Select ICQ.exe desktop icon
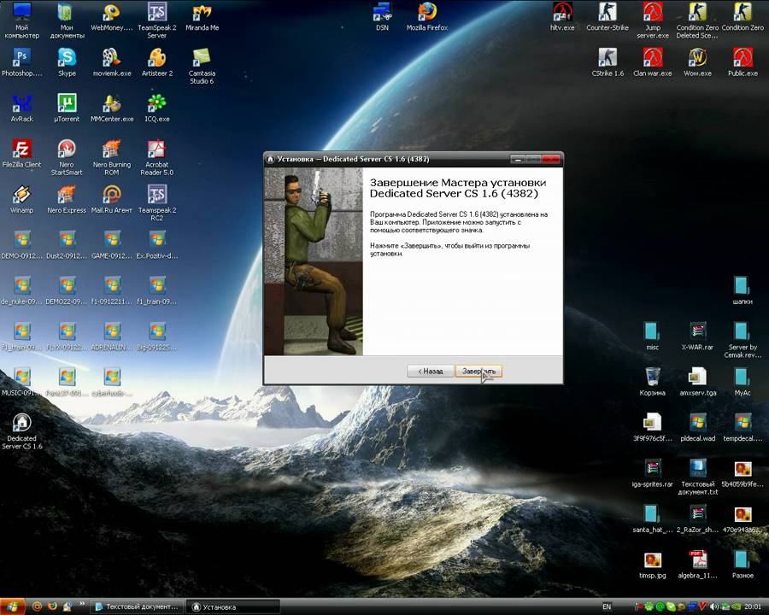The image size is (769, 615). [x=157, y=108]
